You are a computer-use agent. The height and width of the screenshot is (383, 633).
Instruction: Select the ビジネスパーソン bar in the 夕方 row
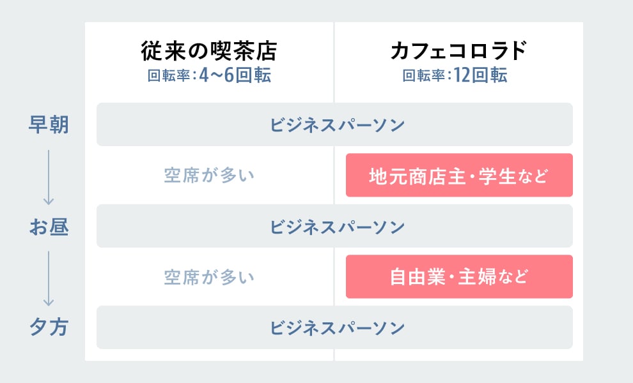pyautogui.click(x=334, y=328)
